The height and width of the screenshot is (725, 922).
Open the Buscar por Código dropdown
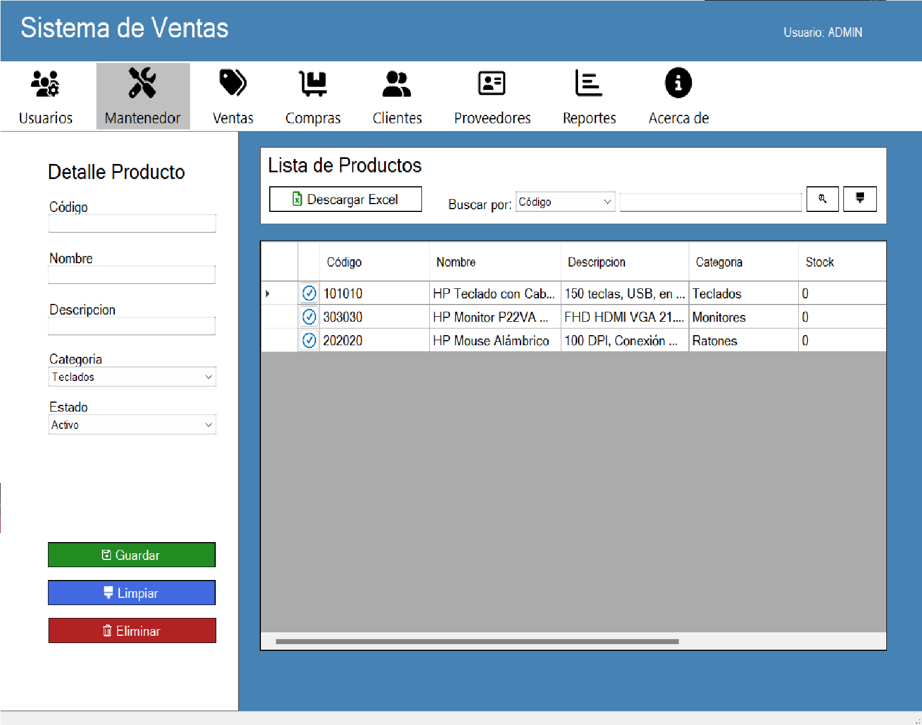(x=565, y=202)
